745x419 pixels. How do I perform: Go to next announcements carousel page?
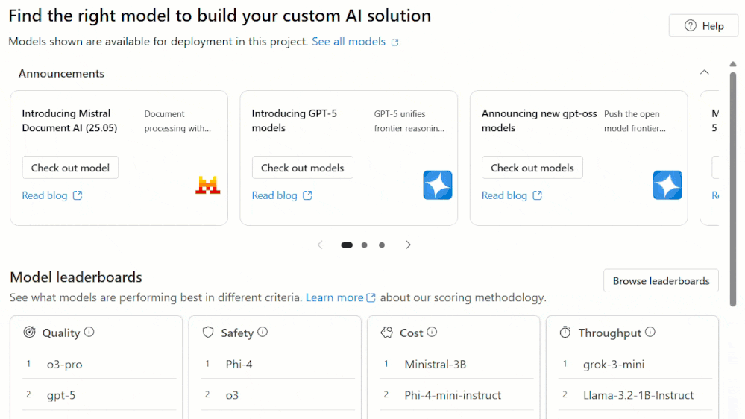click(408, 245)
